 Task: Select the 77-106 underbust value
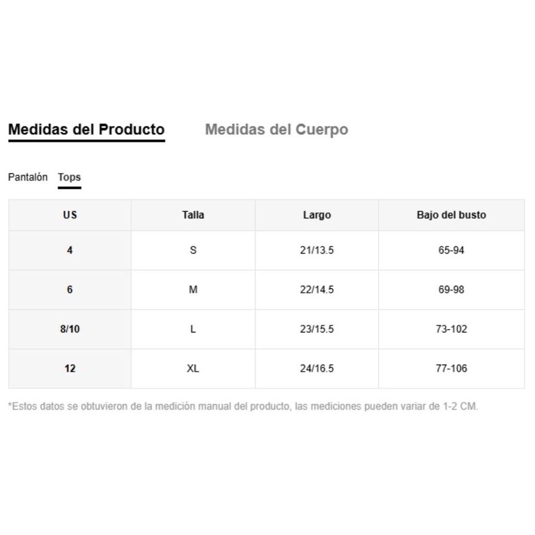[451, 368]
